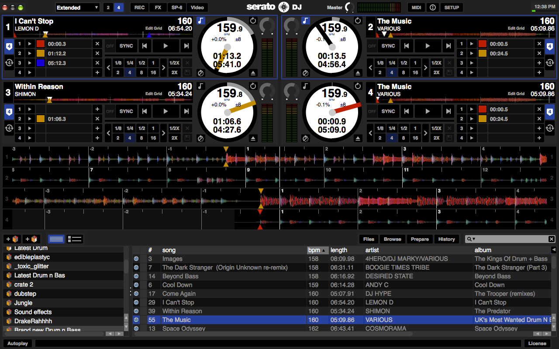Viewport: 559px width, 349px height.
Task: Turn off sync using OFF on deck 1
Action: pos(110,46)
